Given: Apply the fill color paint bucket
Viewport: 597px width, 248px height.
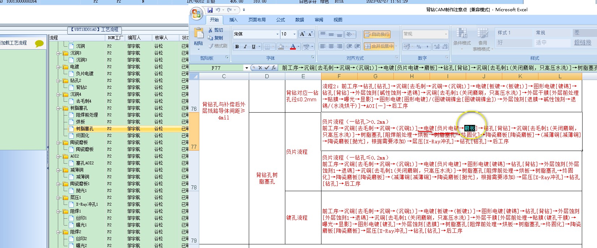Looking at the screenshot, I should click(281, 47).
